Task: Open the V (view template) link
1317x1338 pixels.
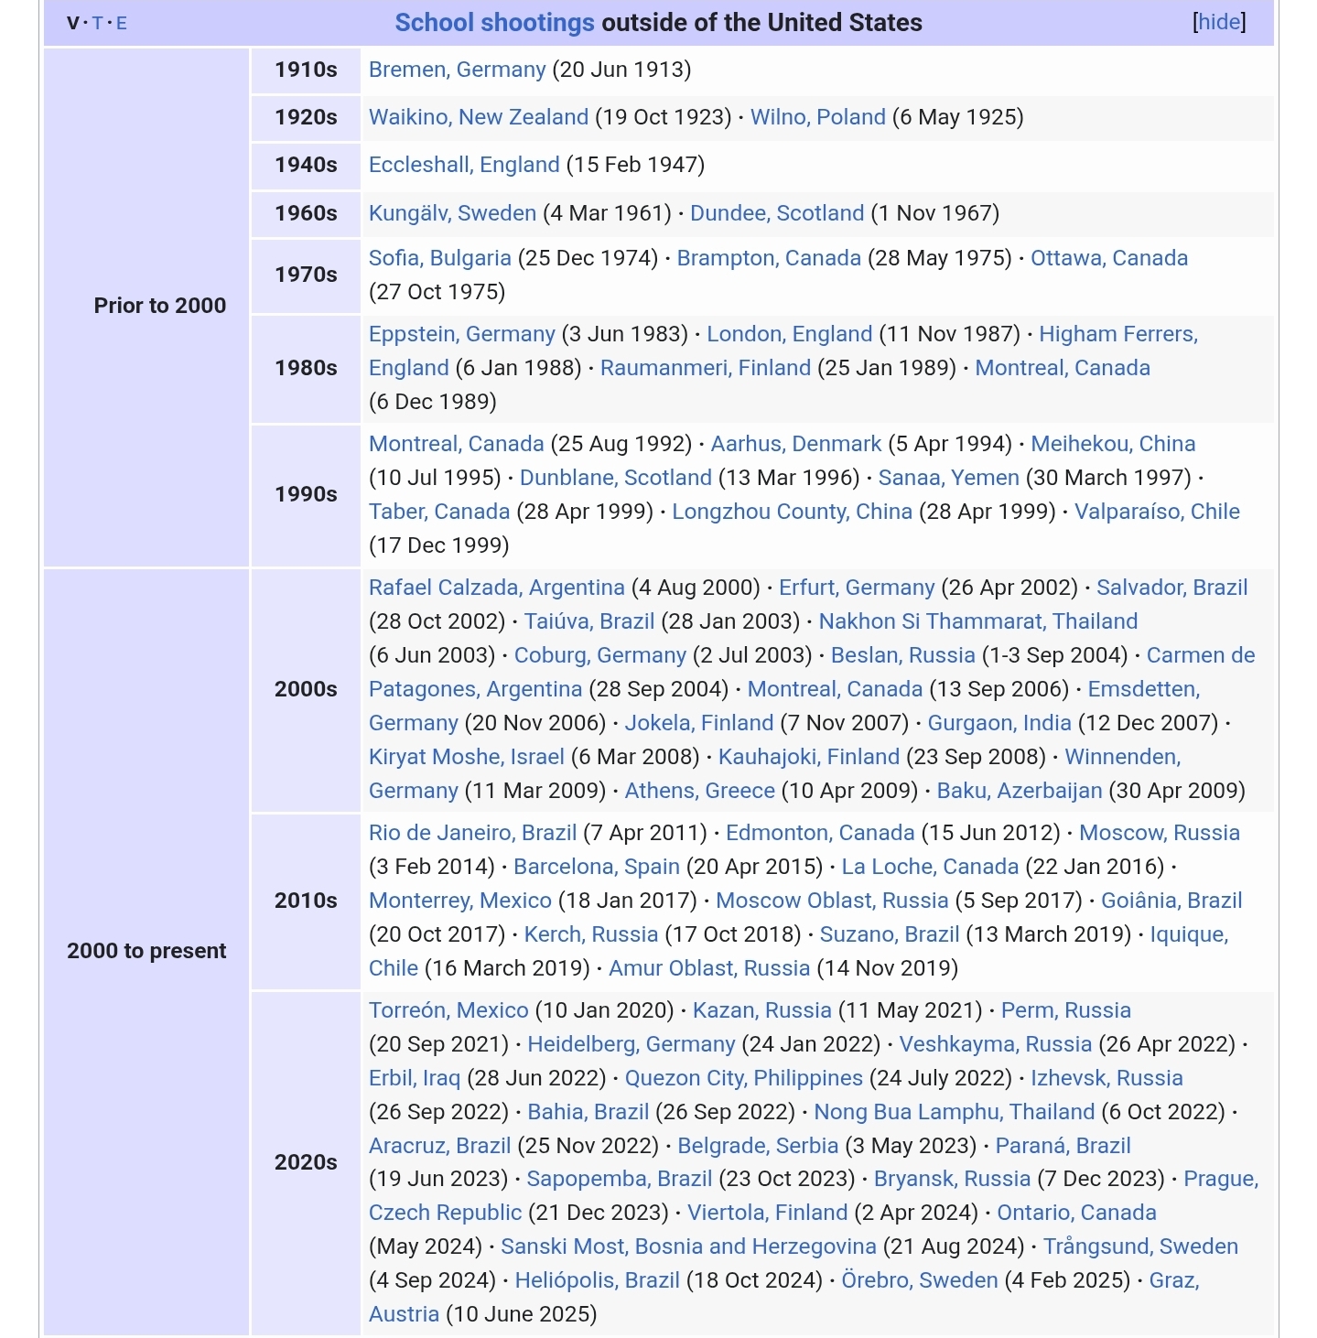Action: pyautogui.click(x=73, y=23)
